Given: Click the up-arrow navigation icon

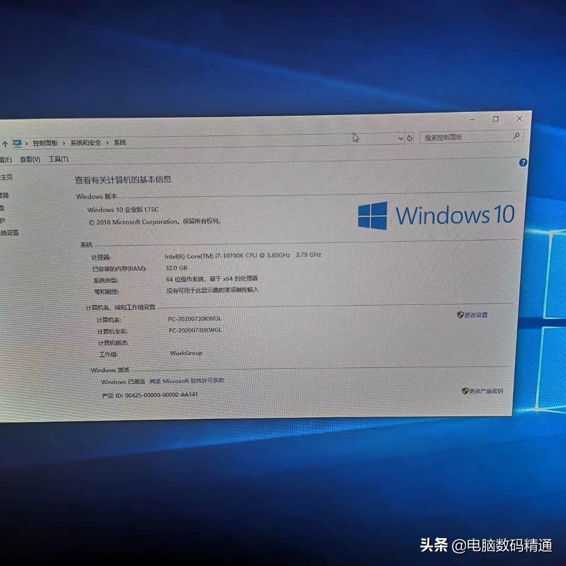Looking at the screenshot, I should [5, 145].
